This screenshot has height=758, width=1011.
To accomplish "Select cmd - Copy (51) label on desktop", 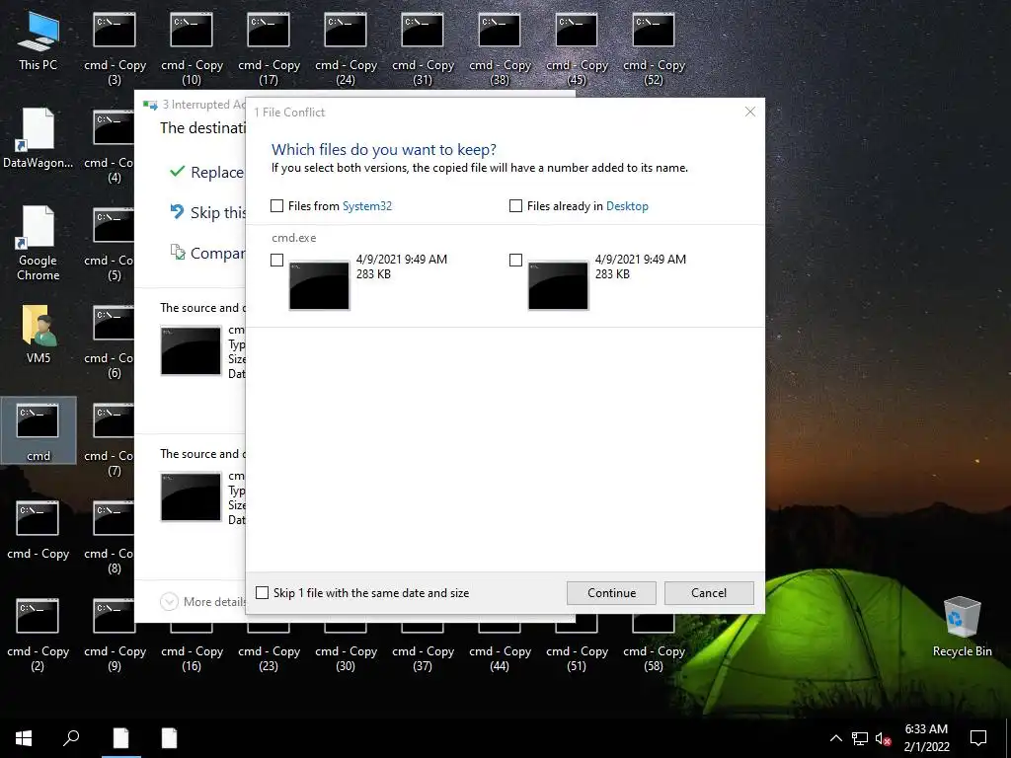I will [x=577, y=658].
